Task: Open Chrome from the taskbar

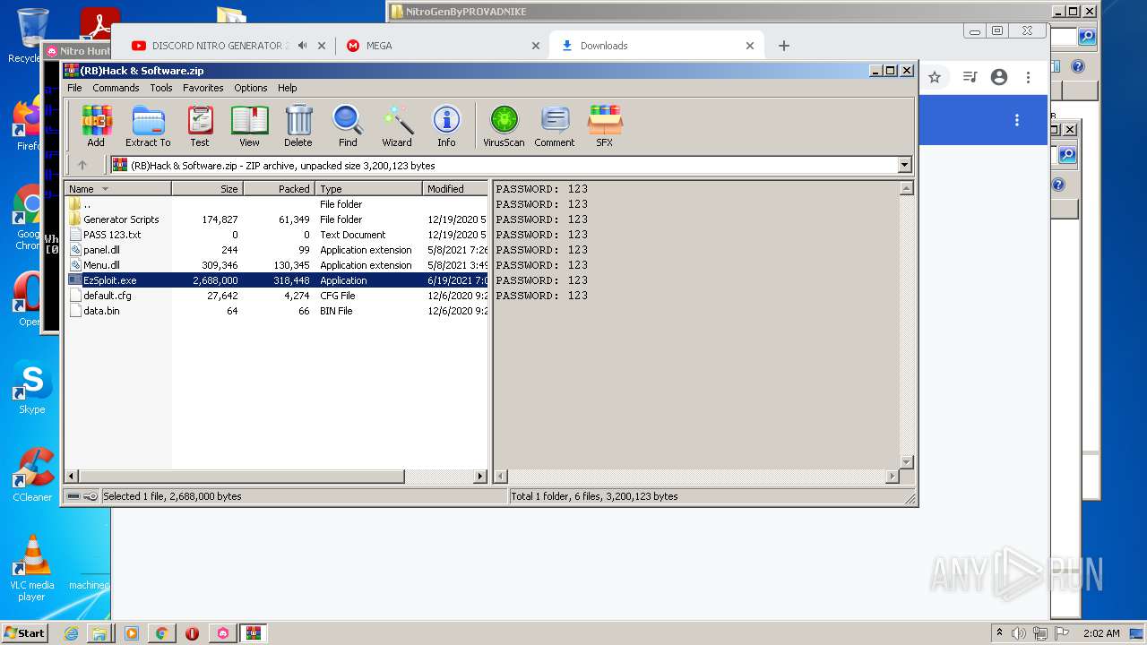Action: 161,633
